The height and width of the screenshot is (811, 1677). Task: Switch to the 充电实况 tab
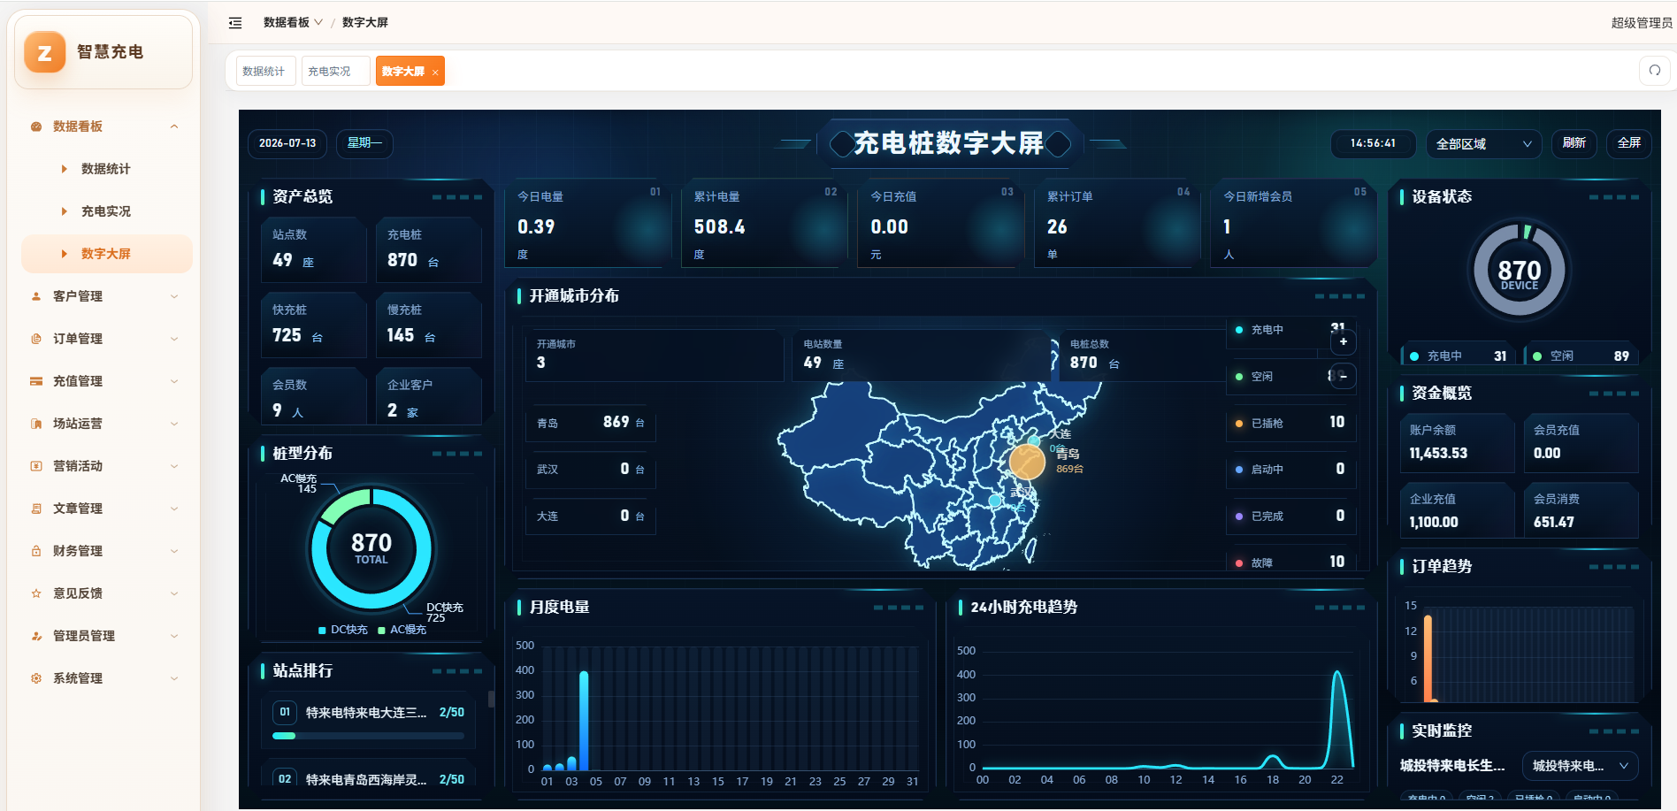coord(335,71)
